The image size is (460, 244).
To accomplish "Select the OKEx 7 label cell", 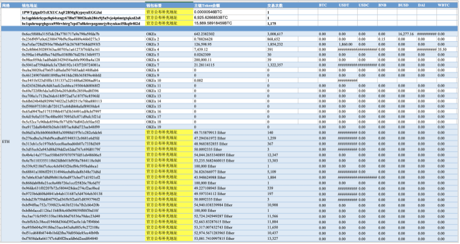I will (153, 65).
